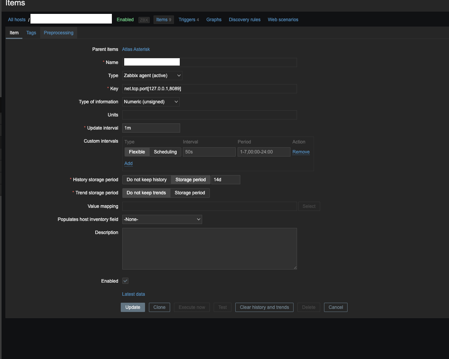
Task: Open the Atlas Asterisk parent item link
Action: click(x=136, y=49)
